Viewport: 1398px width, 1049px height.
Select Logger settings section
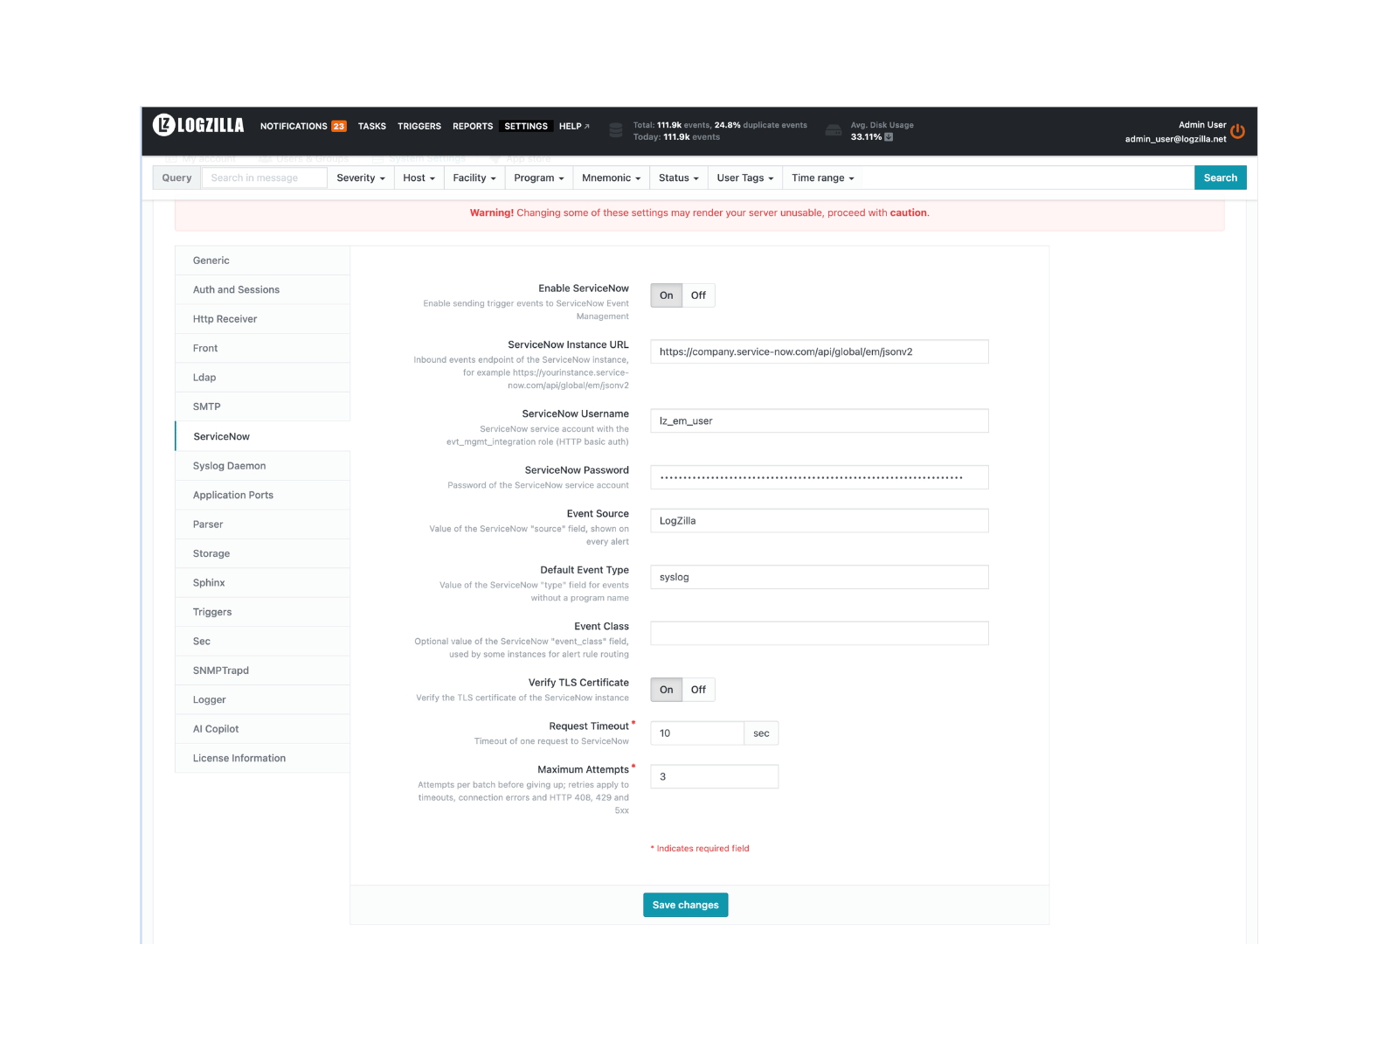(x=263, y=700)
